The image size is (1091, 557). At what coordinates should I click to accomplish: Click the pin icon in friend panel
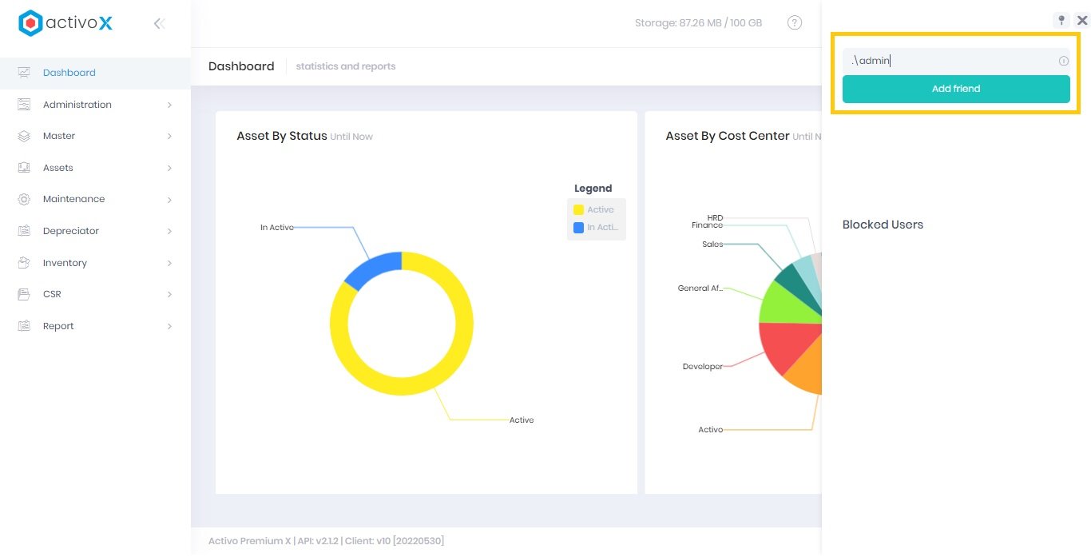(1061, 20)
